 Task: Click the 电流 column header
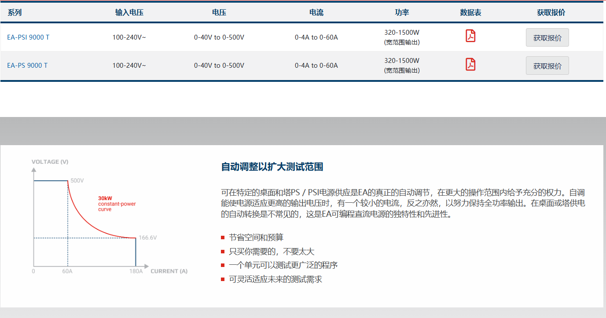click(x=316, y=13)
